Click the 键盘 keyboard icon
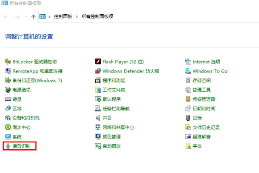This screenshot has width=259, height=173. tap(8, 99)
